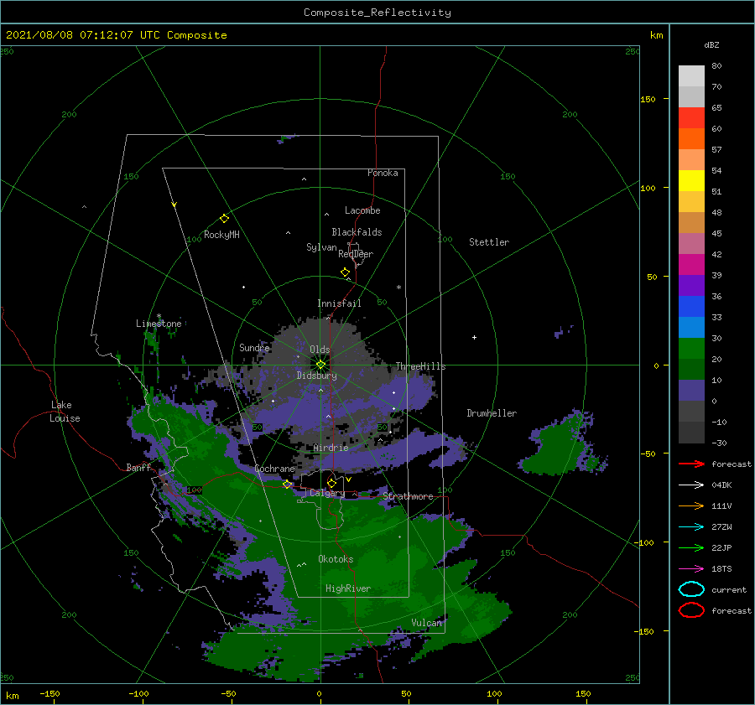Click the orange 111V arrow legend icon
This screenshot has width=755, height=705.
pos(691,505)
